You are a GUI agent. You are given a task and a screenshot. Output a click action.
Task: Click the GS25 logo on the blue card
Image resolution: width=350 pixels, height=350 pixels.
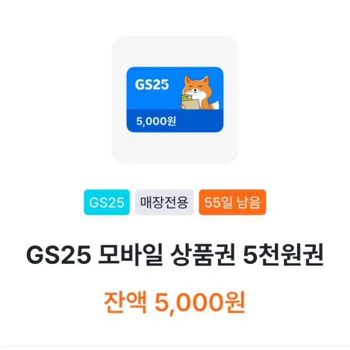152,85
